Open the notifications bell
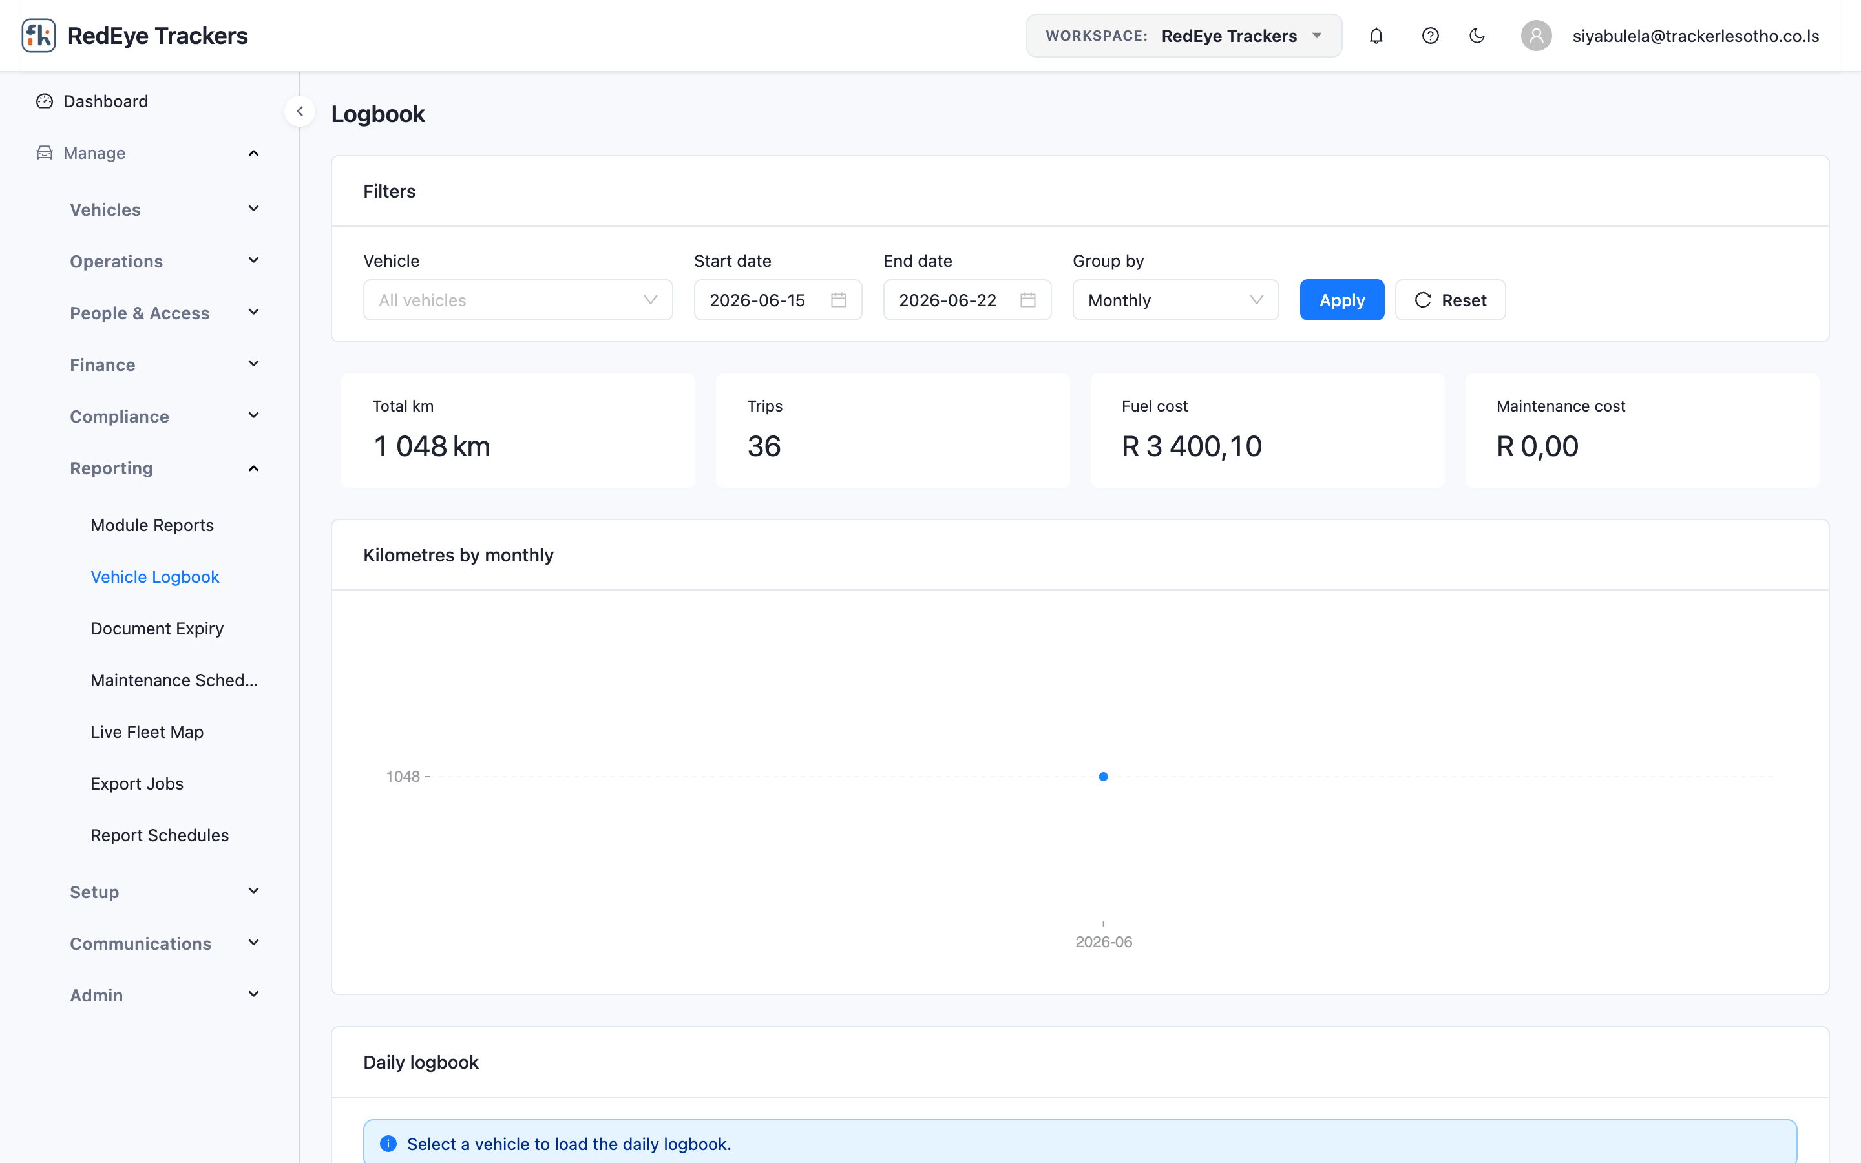 click(1376, 36)
